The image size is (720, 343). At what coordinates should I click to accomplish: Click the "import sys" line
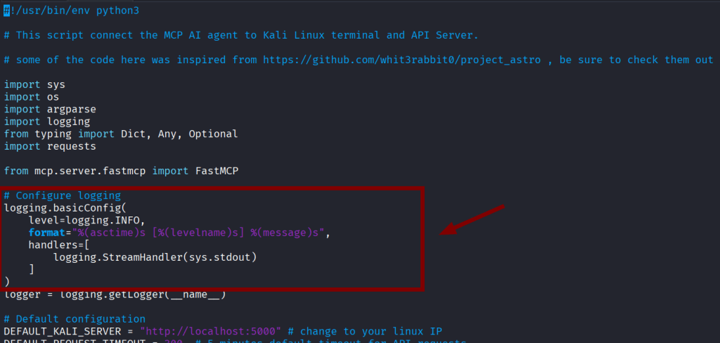(34, 85)
